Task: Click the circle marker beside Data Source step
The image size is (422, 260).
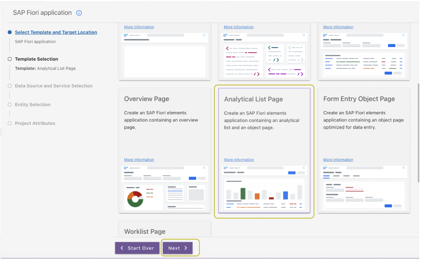Action: tap(10, 86)
